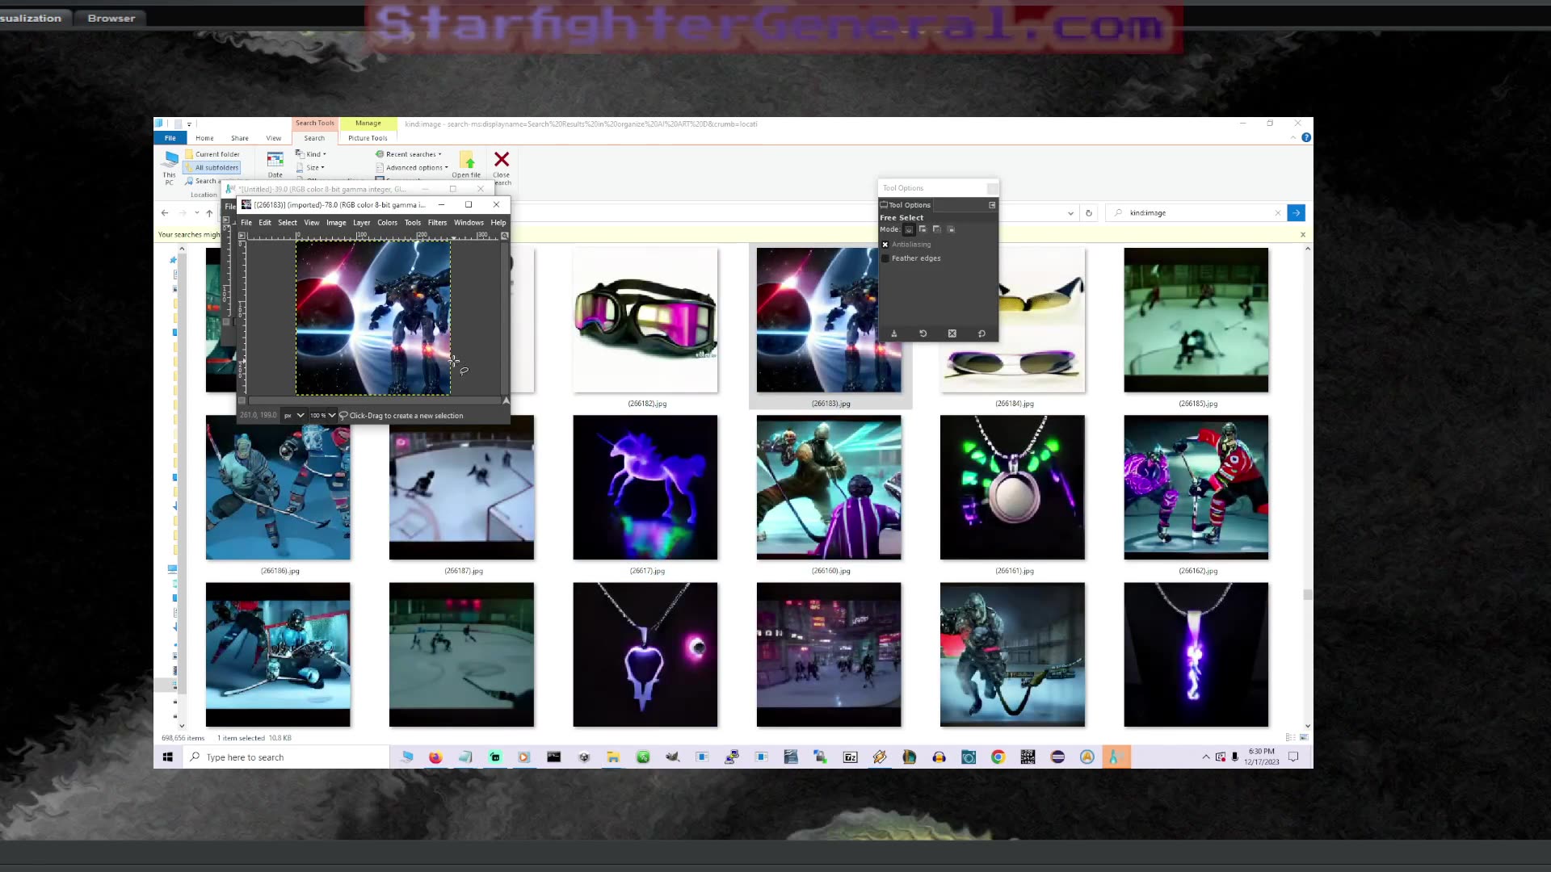
Task: Enable the Feather edges checkbox
Action: pos(885,258)
